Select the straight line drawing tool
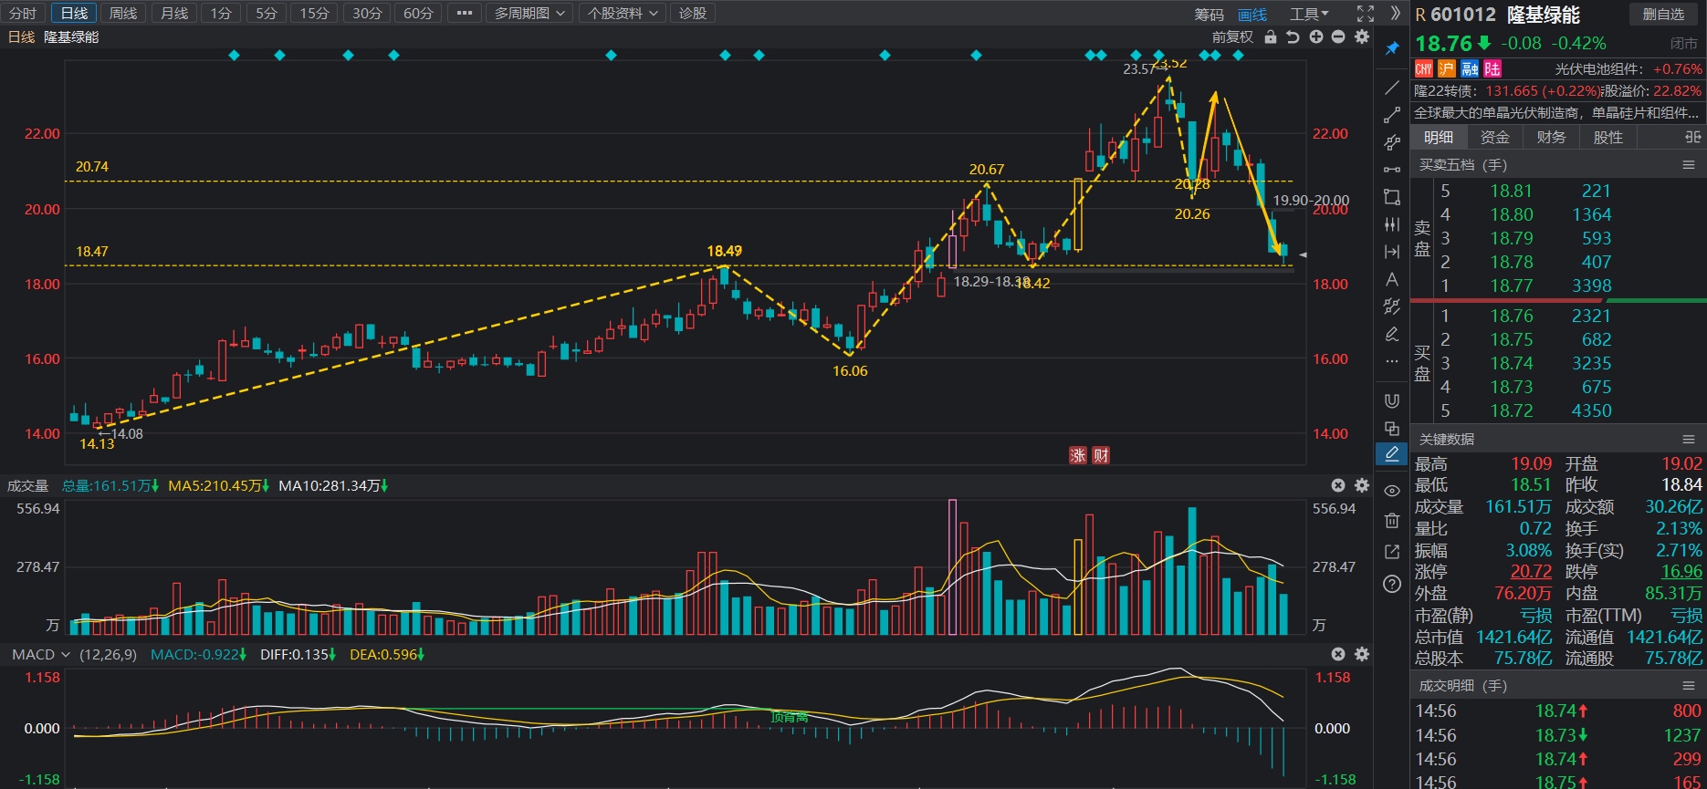 point(1391,88)
